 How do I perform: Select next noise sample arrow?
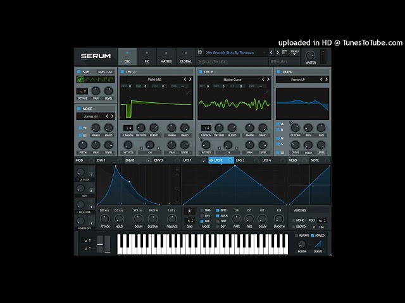(x=113, y=116)
